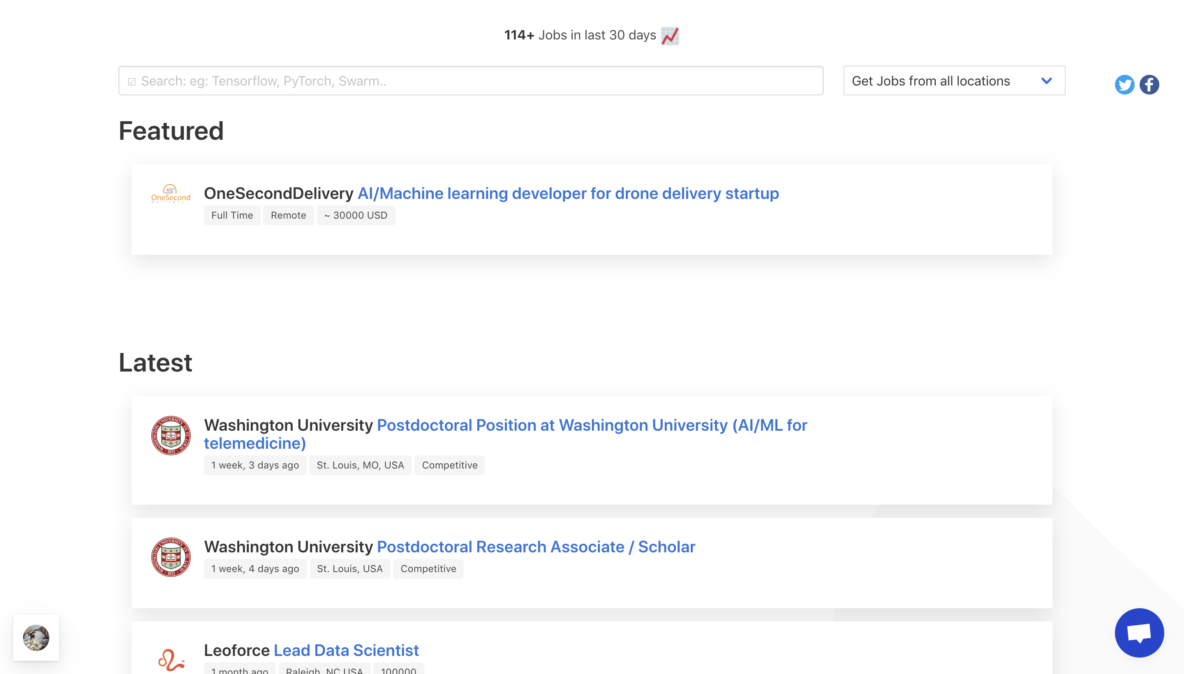Open the drone delivery AI/ML developer job posting
Image resolution: width=1184 pixels, height=674 pixels.
568,194
